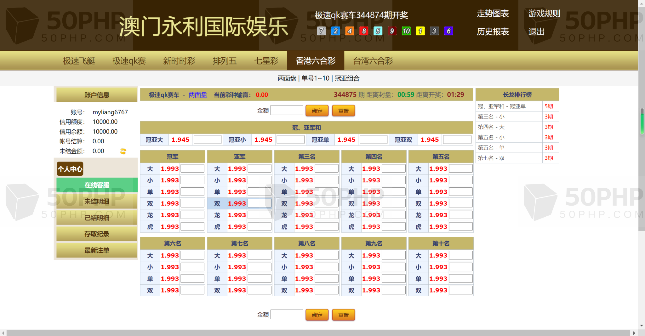Viewport: 645px width, 336px height.
Task: Open the 极速飞艇 game tab
Action: pyautogui.click(x=79, y=61)
